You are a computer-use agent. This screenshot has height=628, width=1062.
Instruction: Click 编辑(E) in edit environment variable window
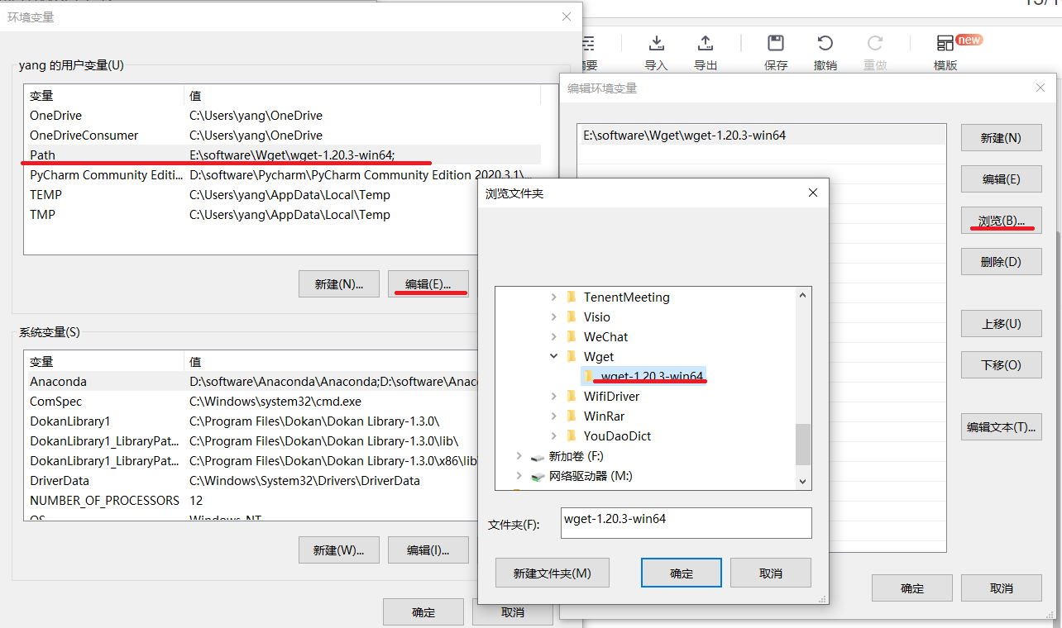click(x=1001, y=179)
